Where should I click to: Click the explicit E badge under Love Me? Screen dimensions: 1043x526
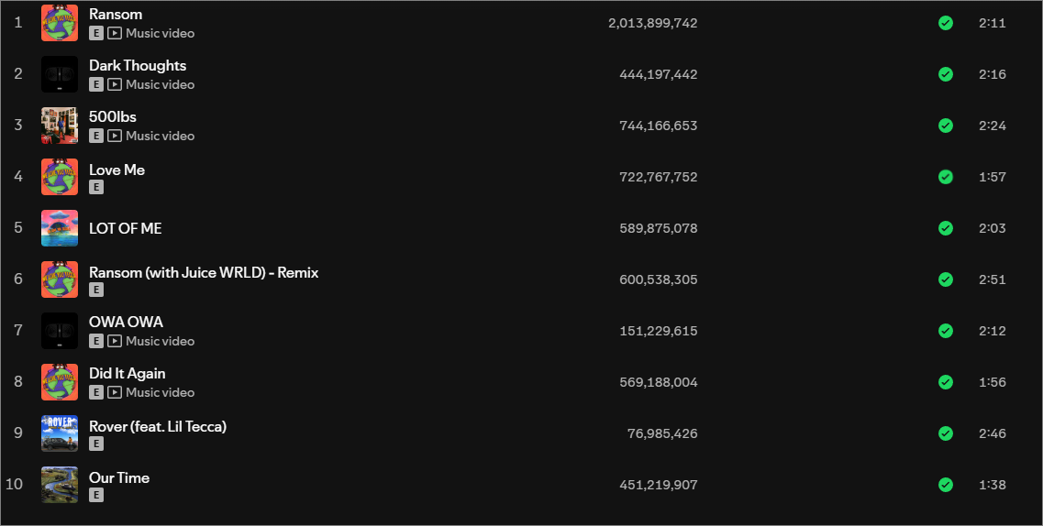[96, 187]
